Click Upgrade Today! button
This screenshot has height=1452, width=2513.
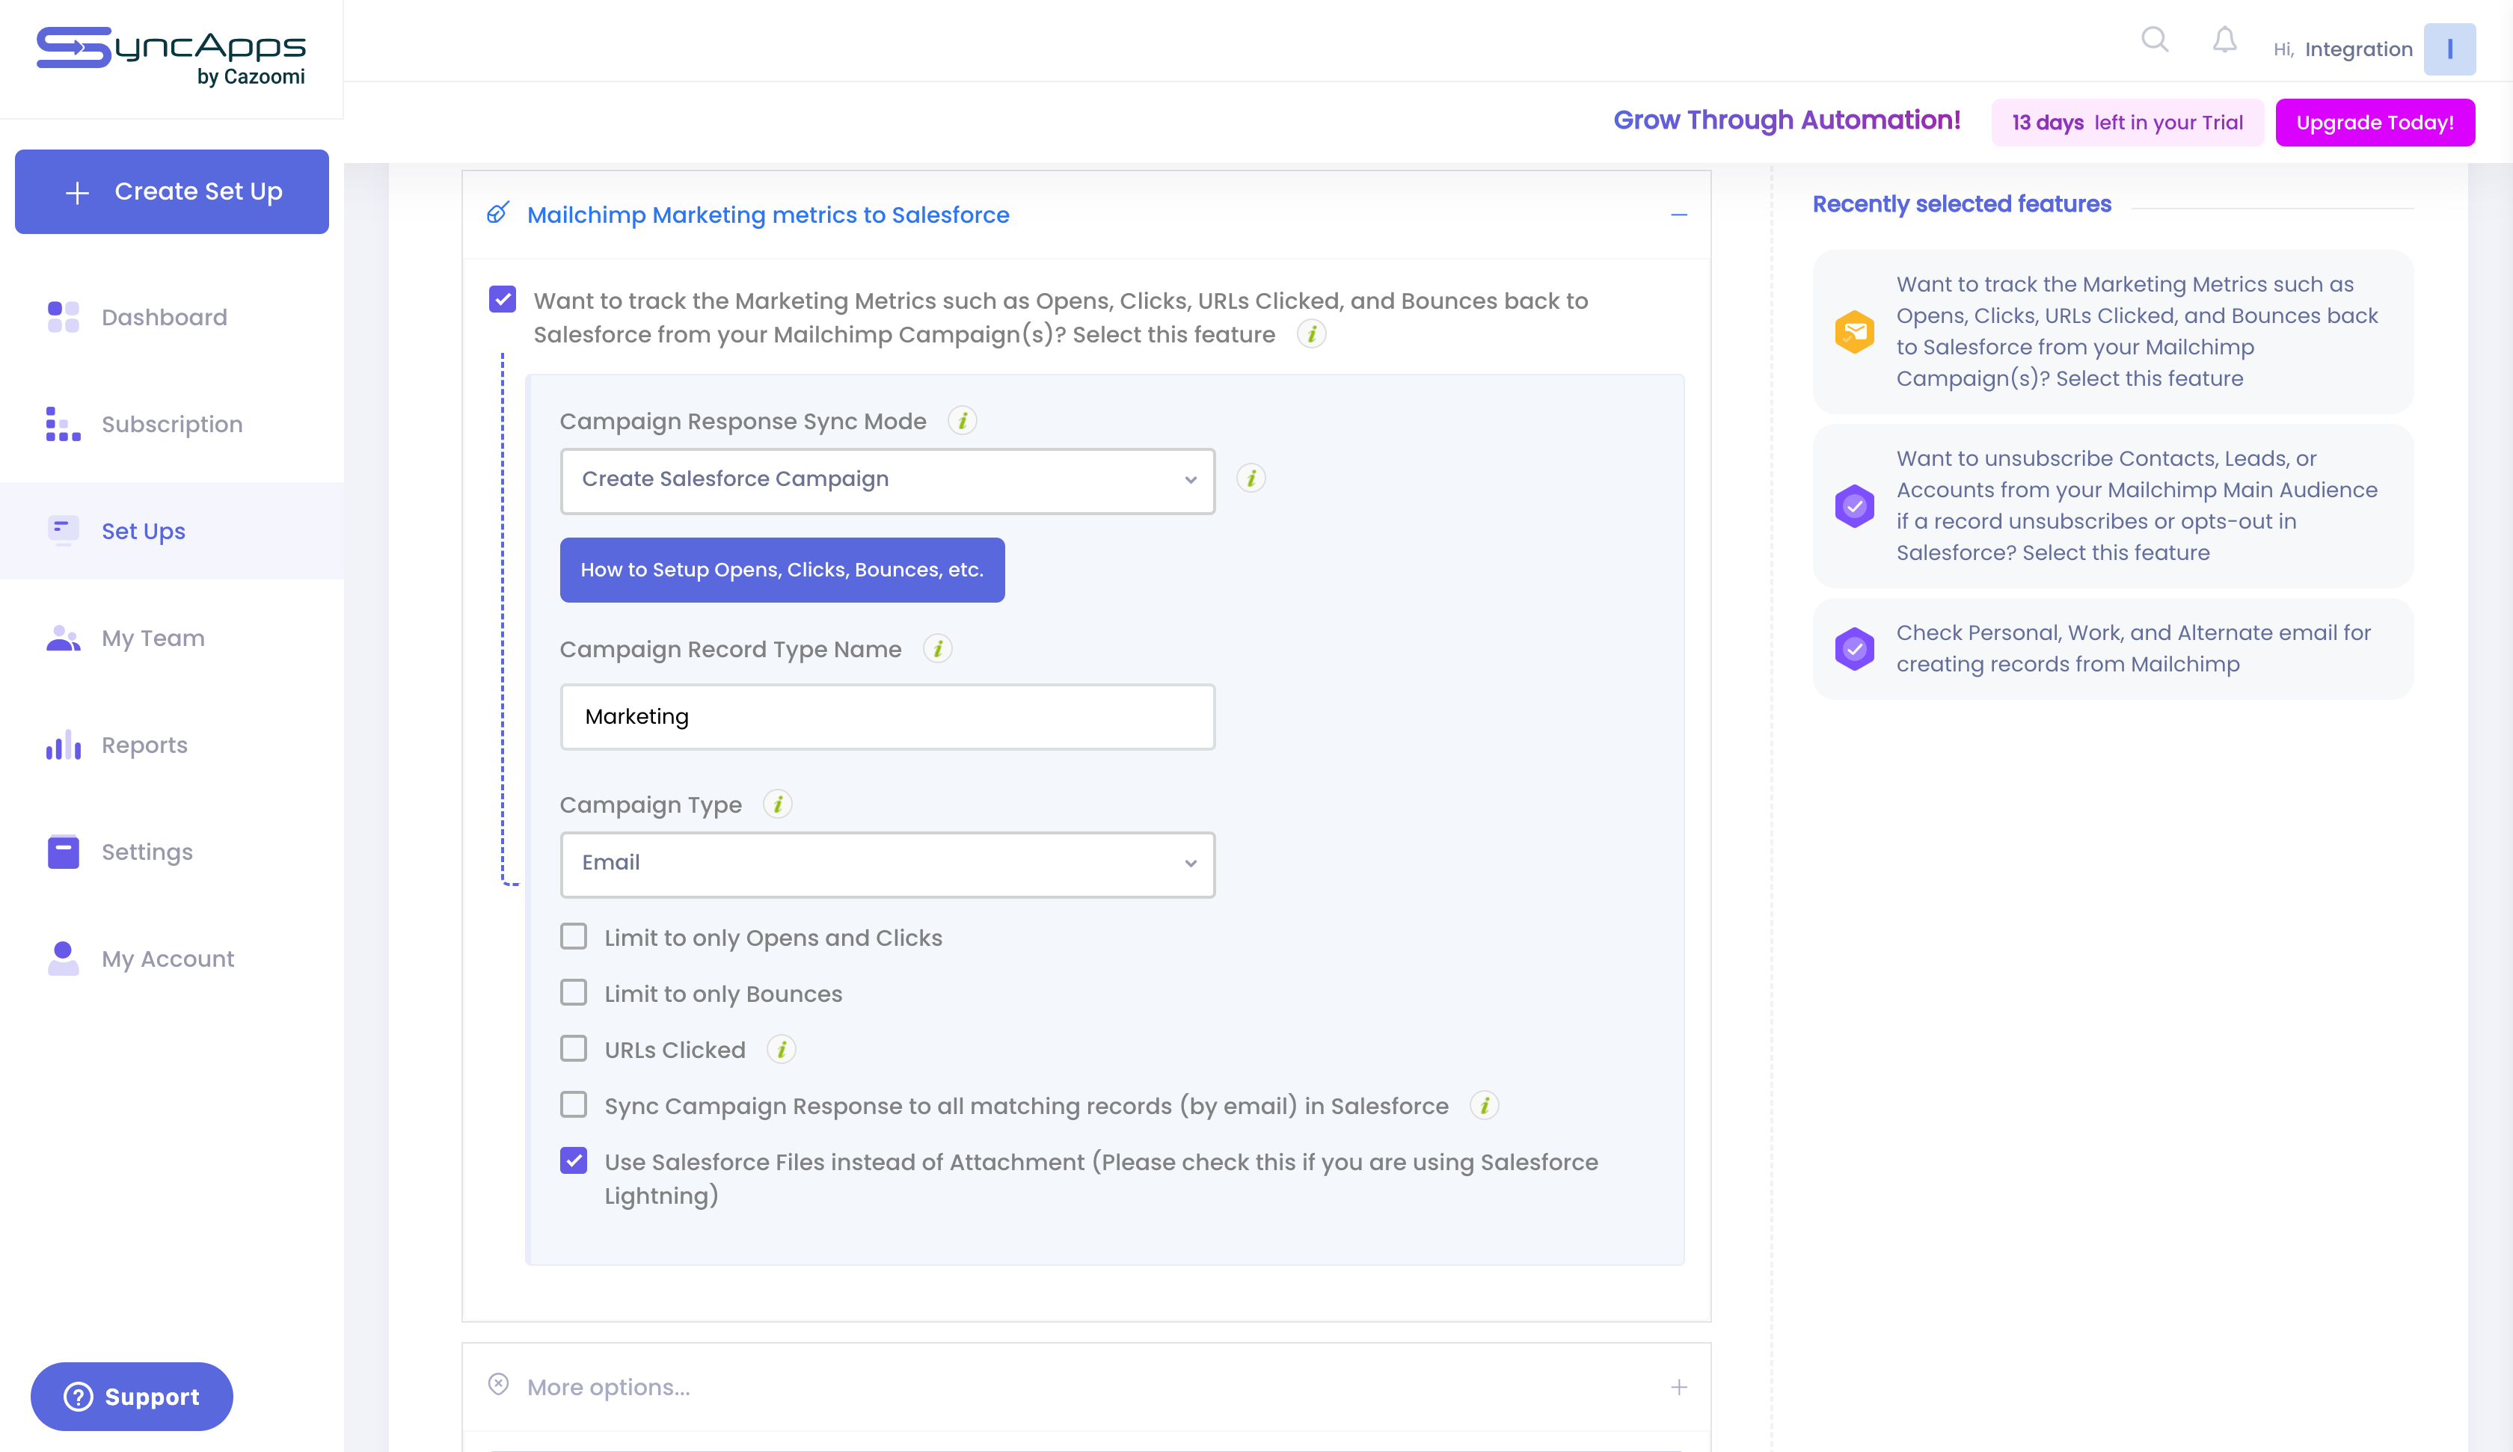tap(2375, 122)
